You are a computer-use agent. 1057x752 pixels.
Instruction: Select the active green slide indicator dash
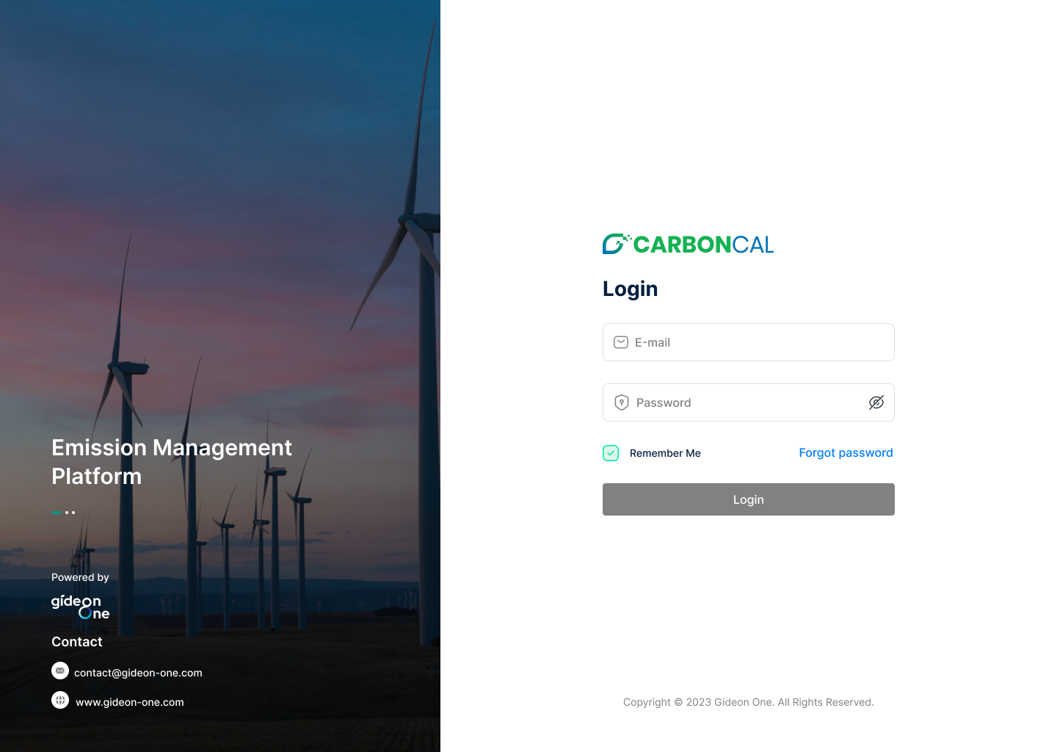57,512
